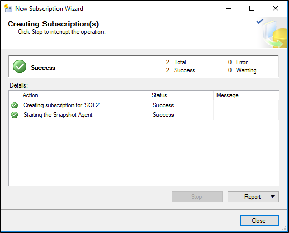Click Success status of Snapshot Agent row
The height and width of the screenshot is (233, 289).
point(163,115)
